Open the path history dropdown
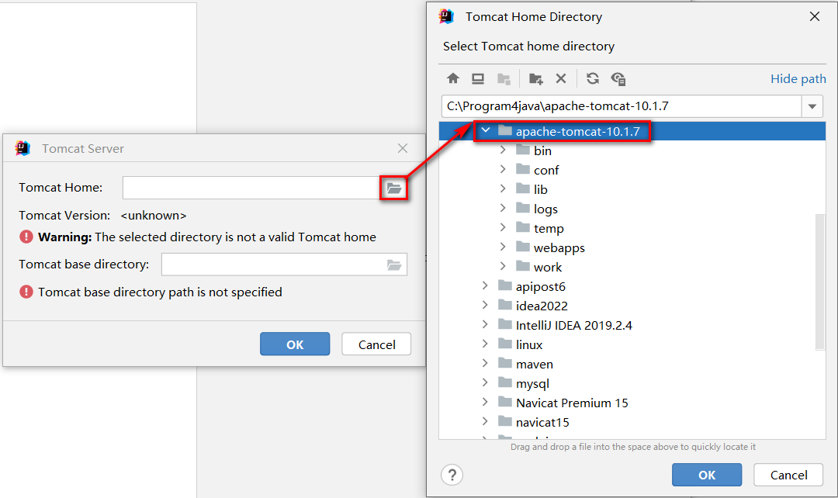The width and height of the screenshot is (838, 498). click(x=812, y=106)
